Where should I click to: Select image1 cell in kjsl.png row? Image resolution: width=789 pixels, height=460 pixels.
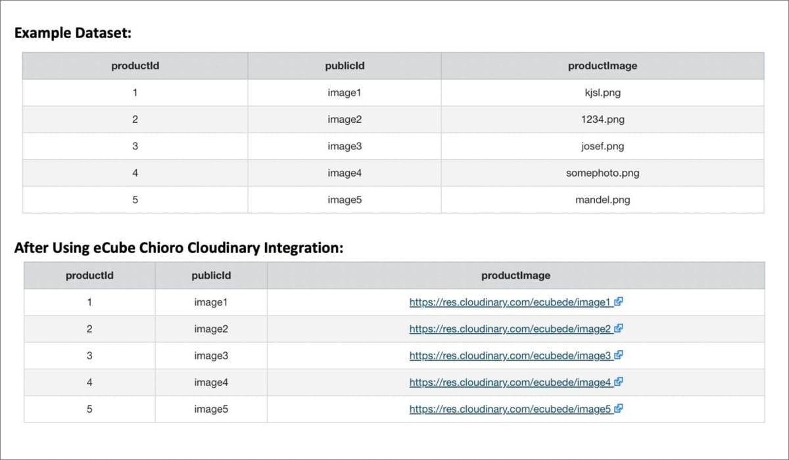point(345,93)
